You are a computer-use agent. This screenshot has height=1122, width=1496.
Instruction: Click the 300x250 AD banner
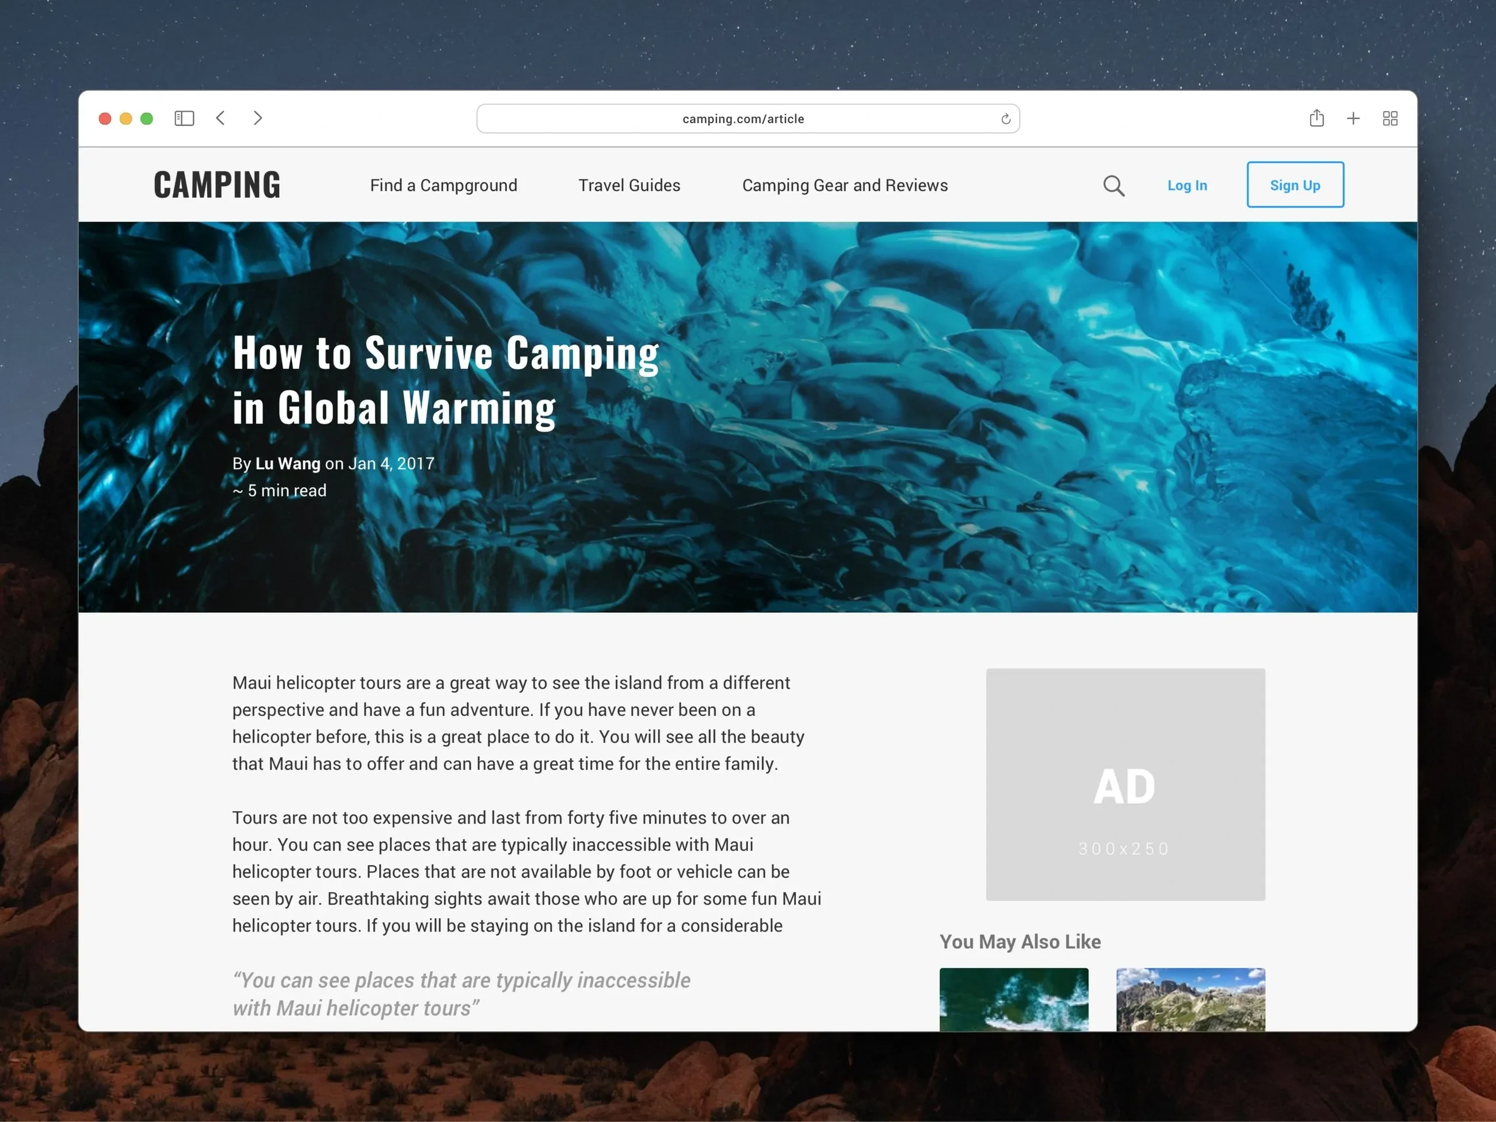coord(1125,784)
